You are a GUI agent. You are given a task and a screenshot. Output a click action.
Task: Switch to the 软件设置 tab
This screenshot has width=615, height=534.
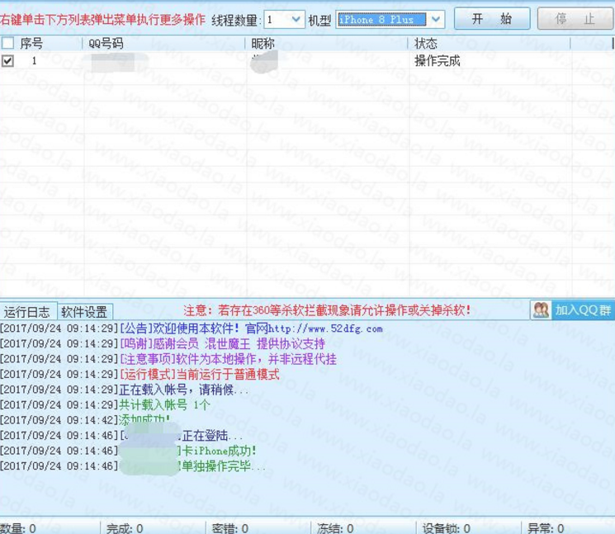85,312
